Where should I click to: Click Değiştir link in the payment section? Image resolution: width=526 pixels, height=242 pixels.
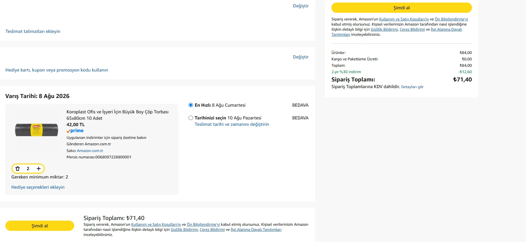[x=301, y=57]
